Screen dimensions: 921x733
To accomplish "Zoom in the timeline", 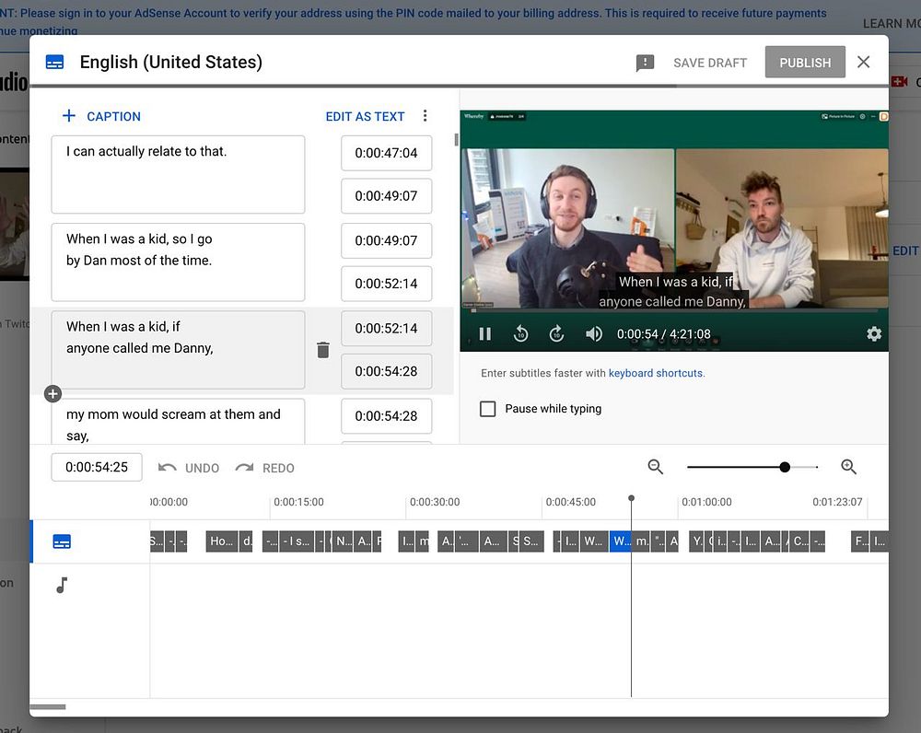I will pos(849,467).
